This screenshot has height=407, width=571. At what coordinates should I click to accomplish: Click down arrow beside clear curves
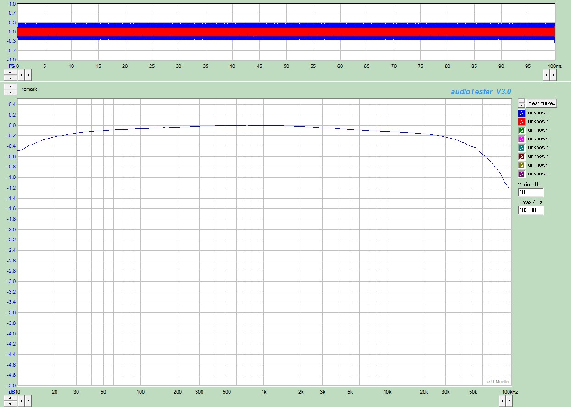(x=521, y=106)
